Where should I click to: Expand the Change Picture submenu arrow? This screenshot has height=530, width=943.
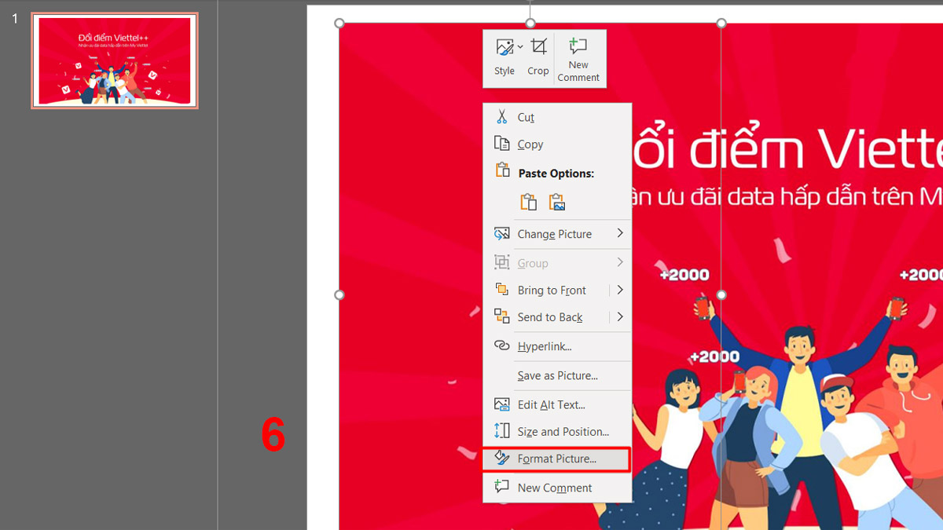coord(621,233)
